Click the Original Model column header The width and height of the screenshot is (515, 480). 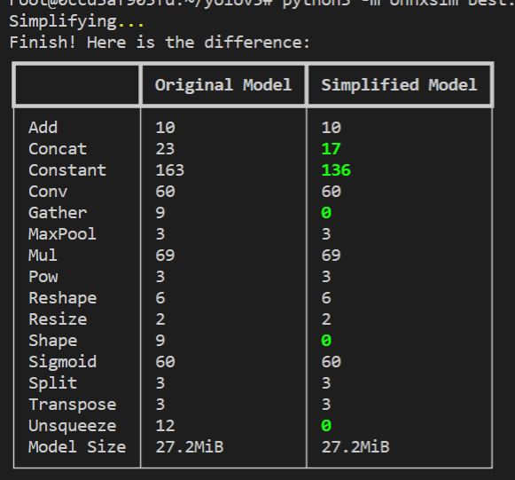coord(223,85)
